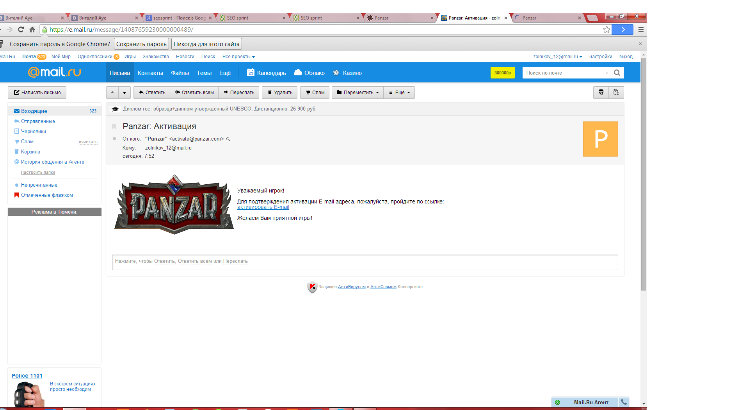Forward message with Переслать button
The image size is (747, 410).
click(239, 93)
